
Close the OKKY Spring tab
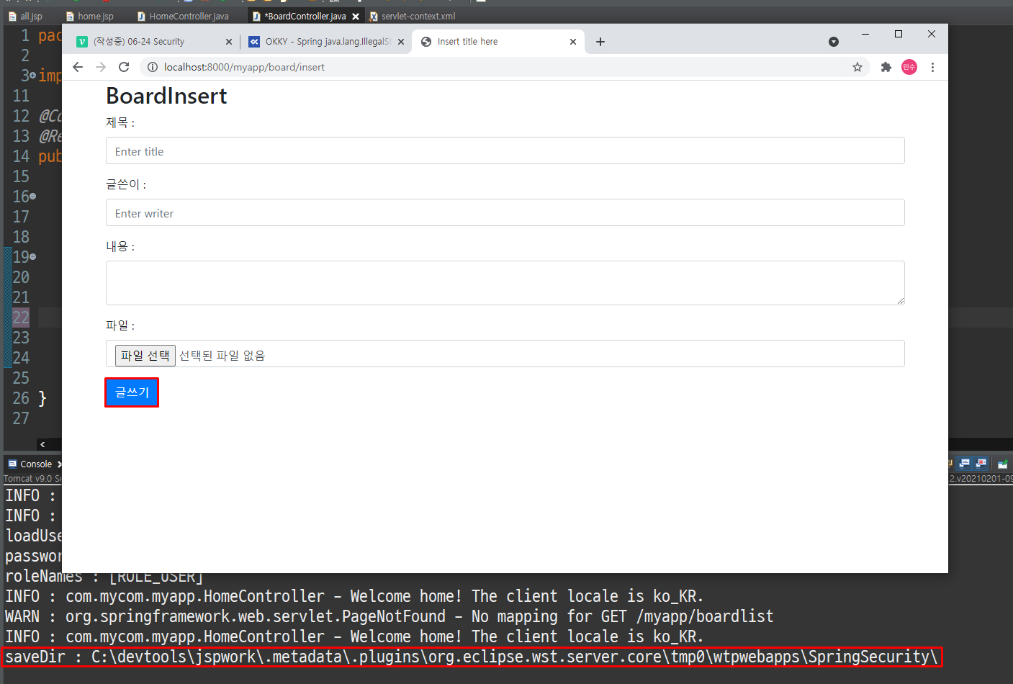click(401, 42)
